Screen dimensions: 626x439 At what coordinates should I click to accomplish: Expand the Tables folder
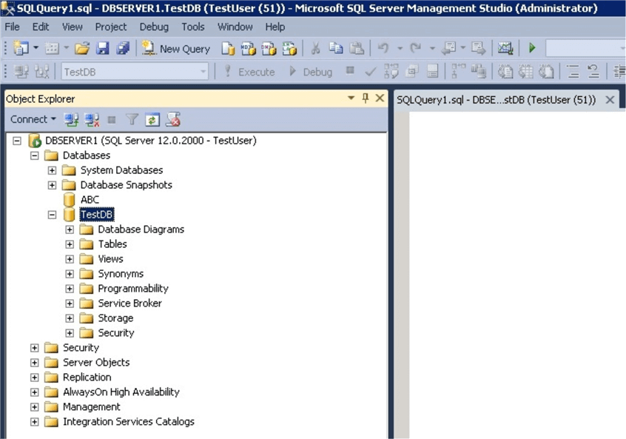pos(70,244)
